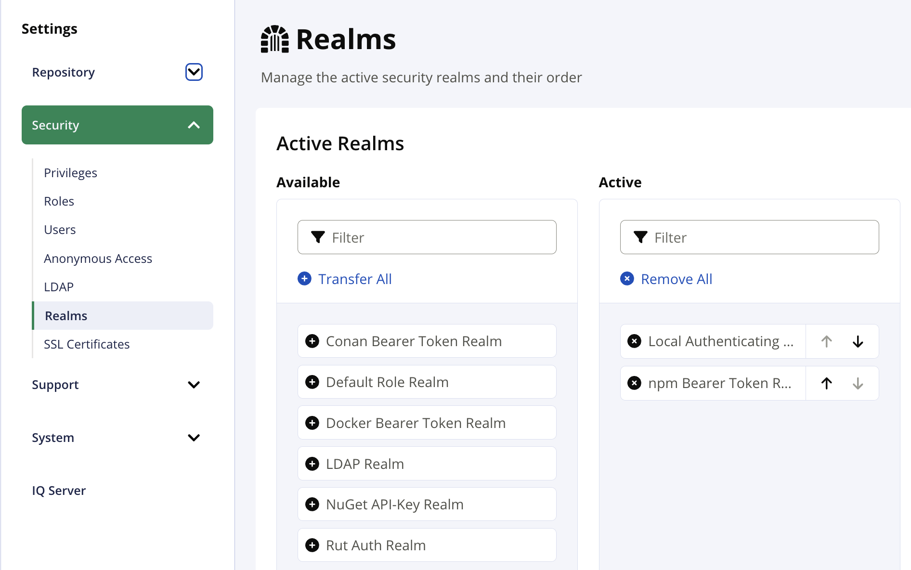
Task: Expand the System menu section
Action: (x=194, y=438)
